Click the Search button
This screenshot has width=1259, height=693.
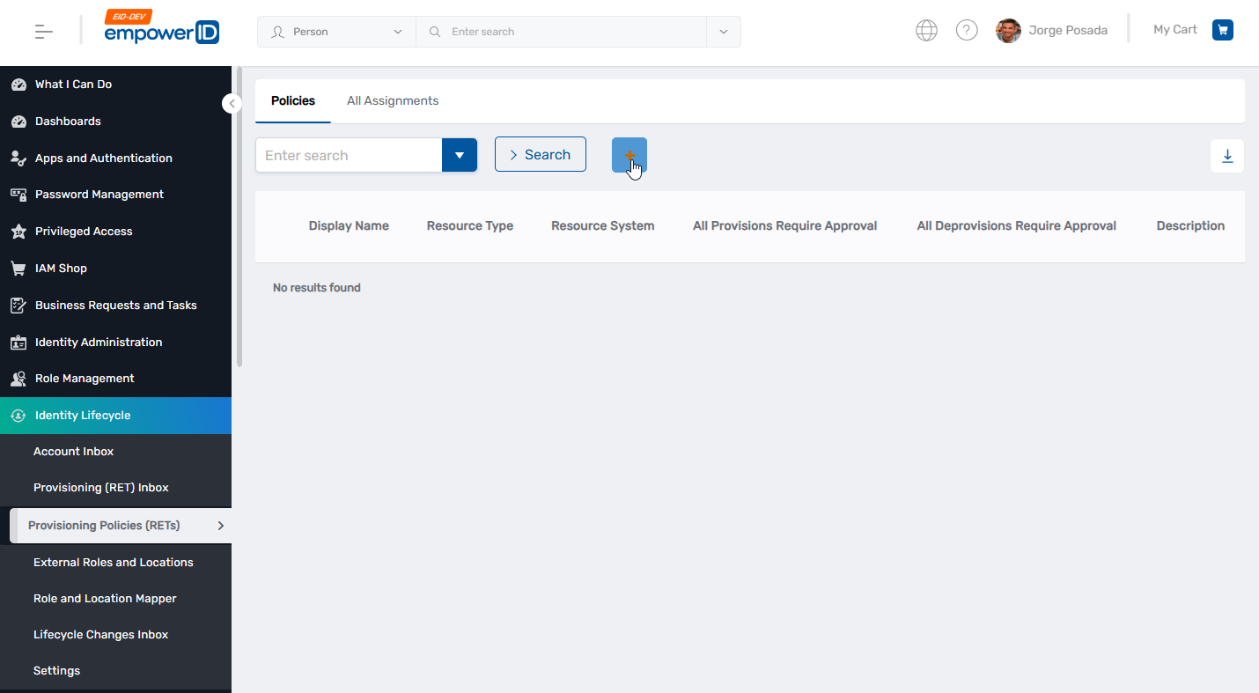coord(540,154)
